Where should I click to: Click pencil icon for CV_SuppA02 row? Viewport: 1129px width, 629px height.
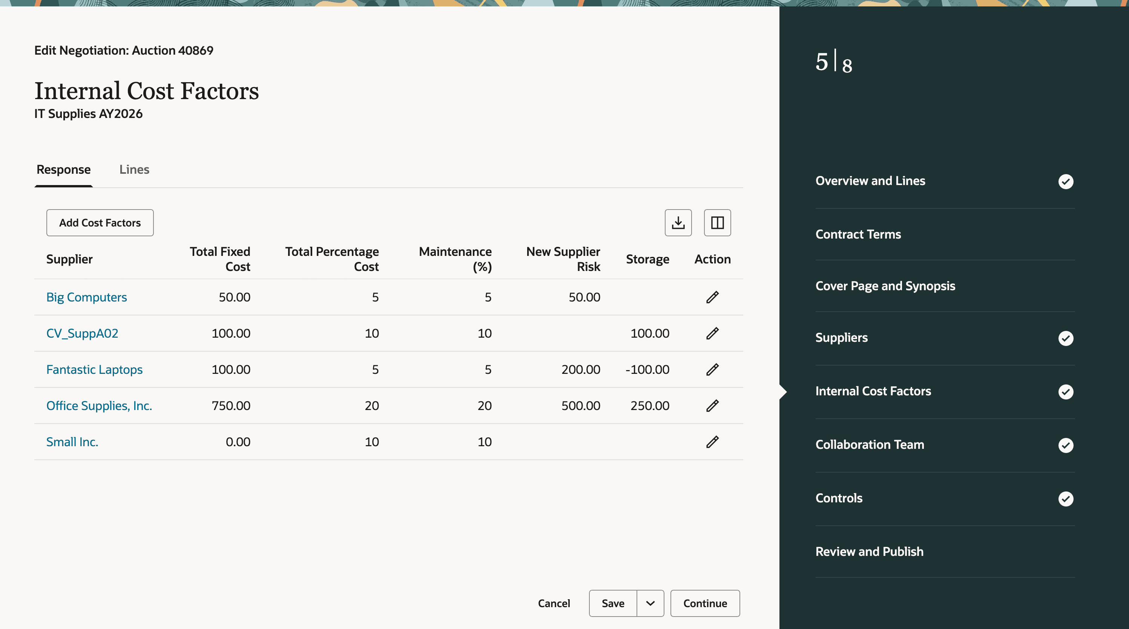(x=712, y=333)
